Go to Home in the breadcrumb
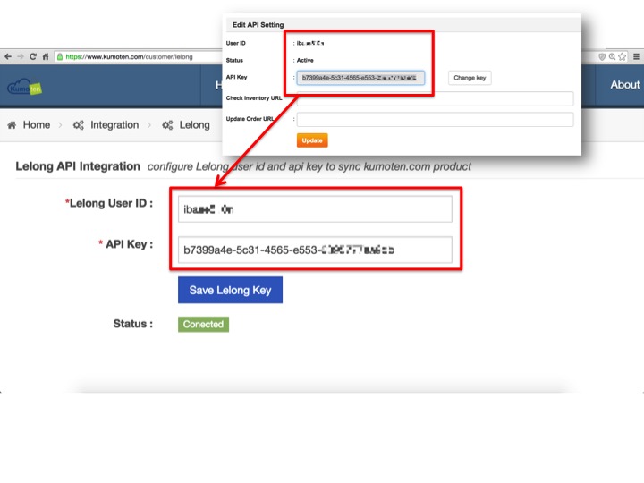 (37, 125)
